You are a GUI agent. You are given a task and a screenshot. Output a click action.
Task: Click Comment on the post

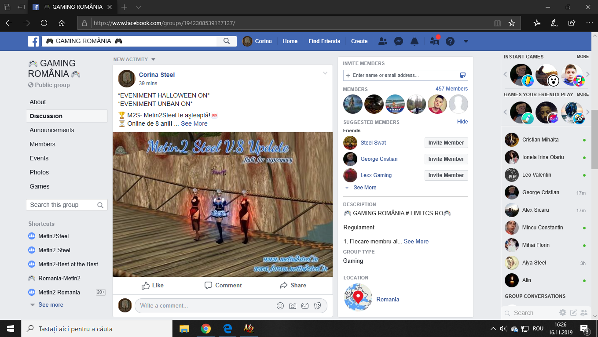coord(223,285)
